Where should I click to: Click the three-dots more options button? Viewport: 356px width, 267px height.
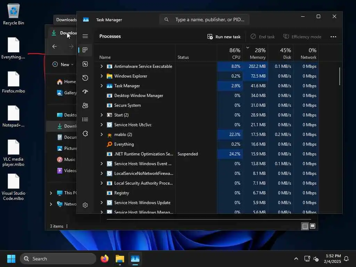pos(333,37)
